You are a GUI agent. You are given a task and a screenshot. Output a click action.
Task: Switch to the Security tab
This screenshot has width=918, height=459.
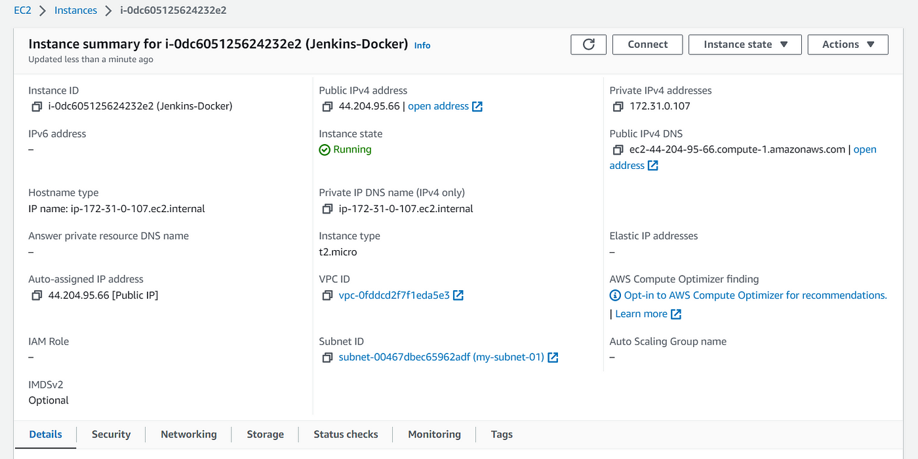tap(111, 434)
